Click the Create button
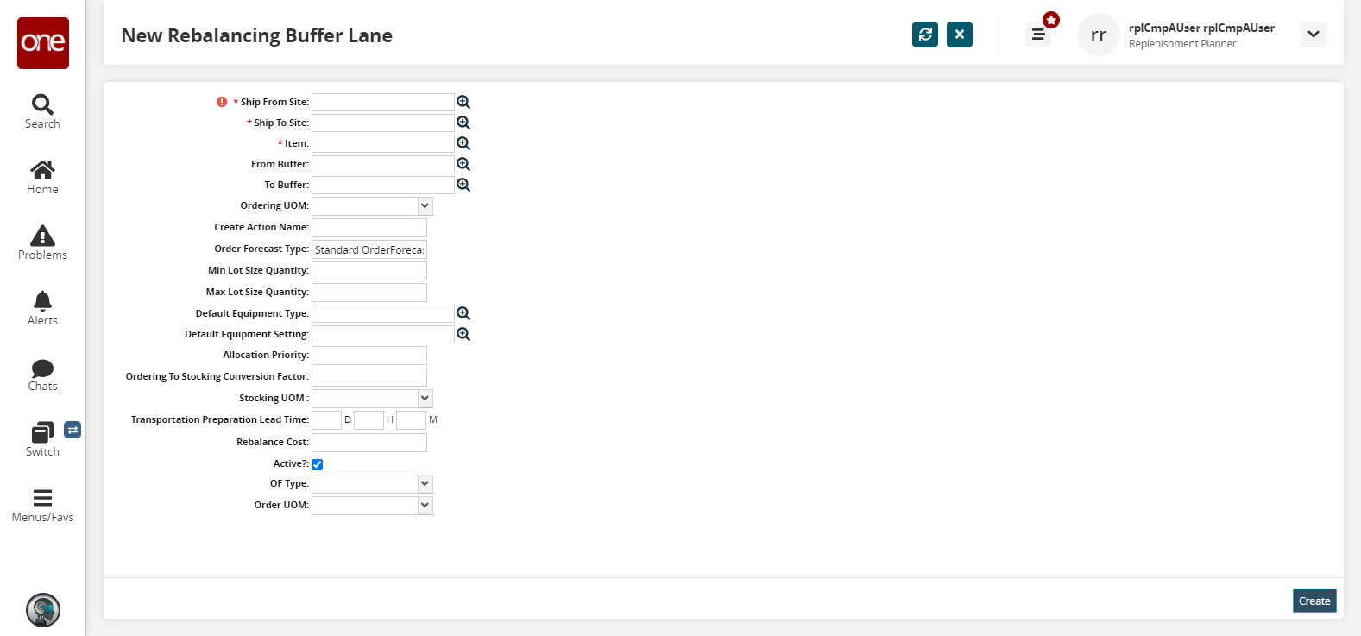The height and width of the screenshot is (636, 1361). tap(1314, 601)
